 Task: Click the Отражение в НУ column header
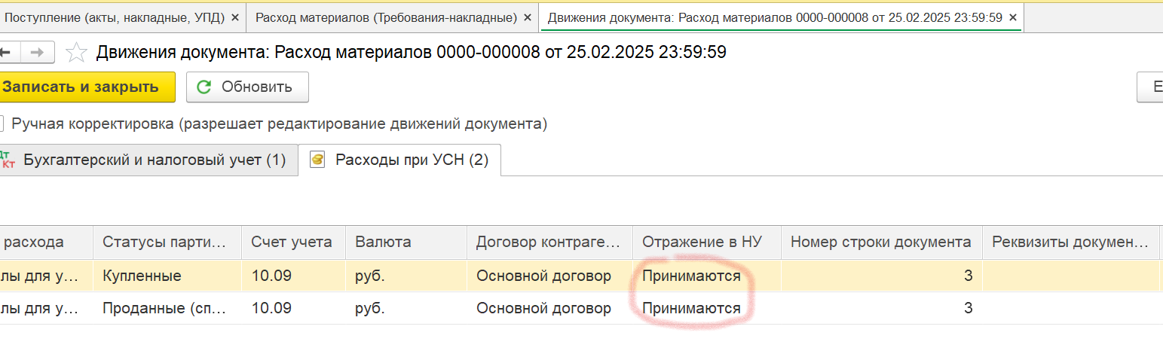702,243
